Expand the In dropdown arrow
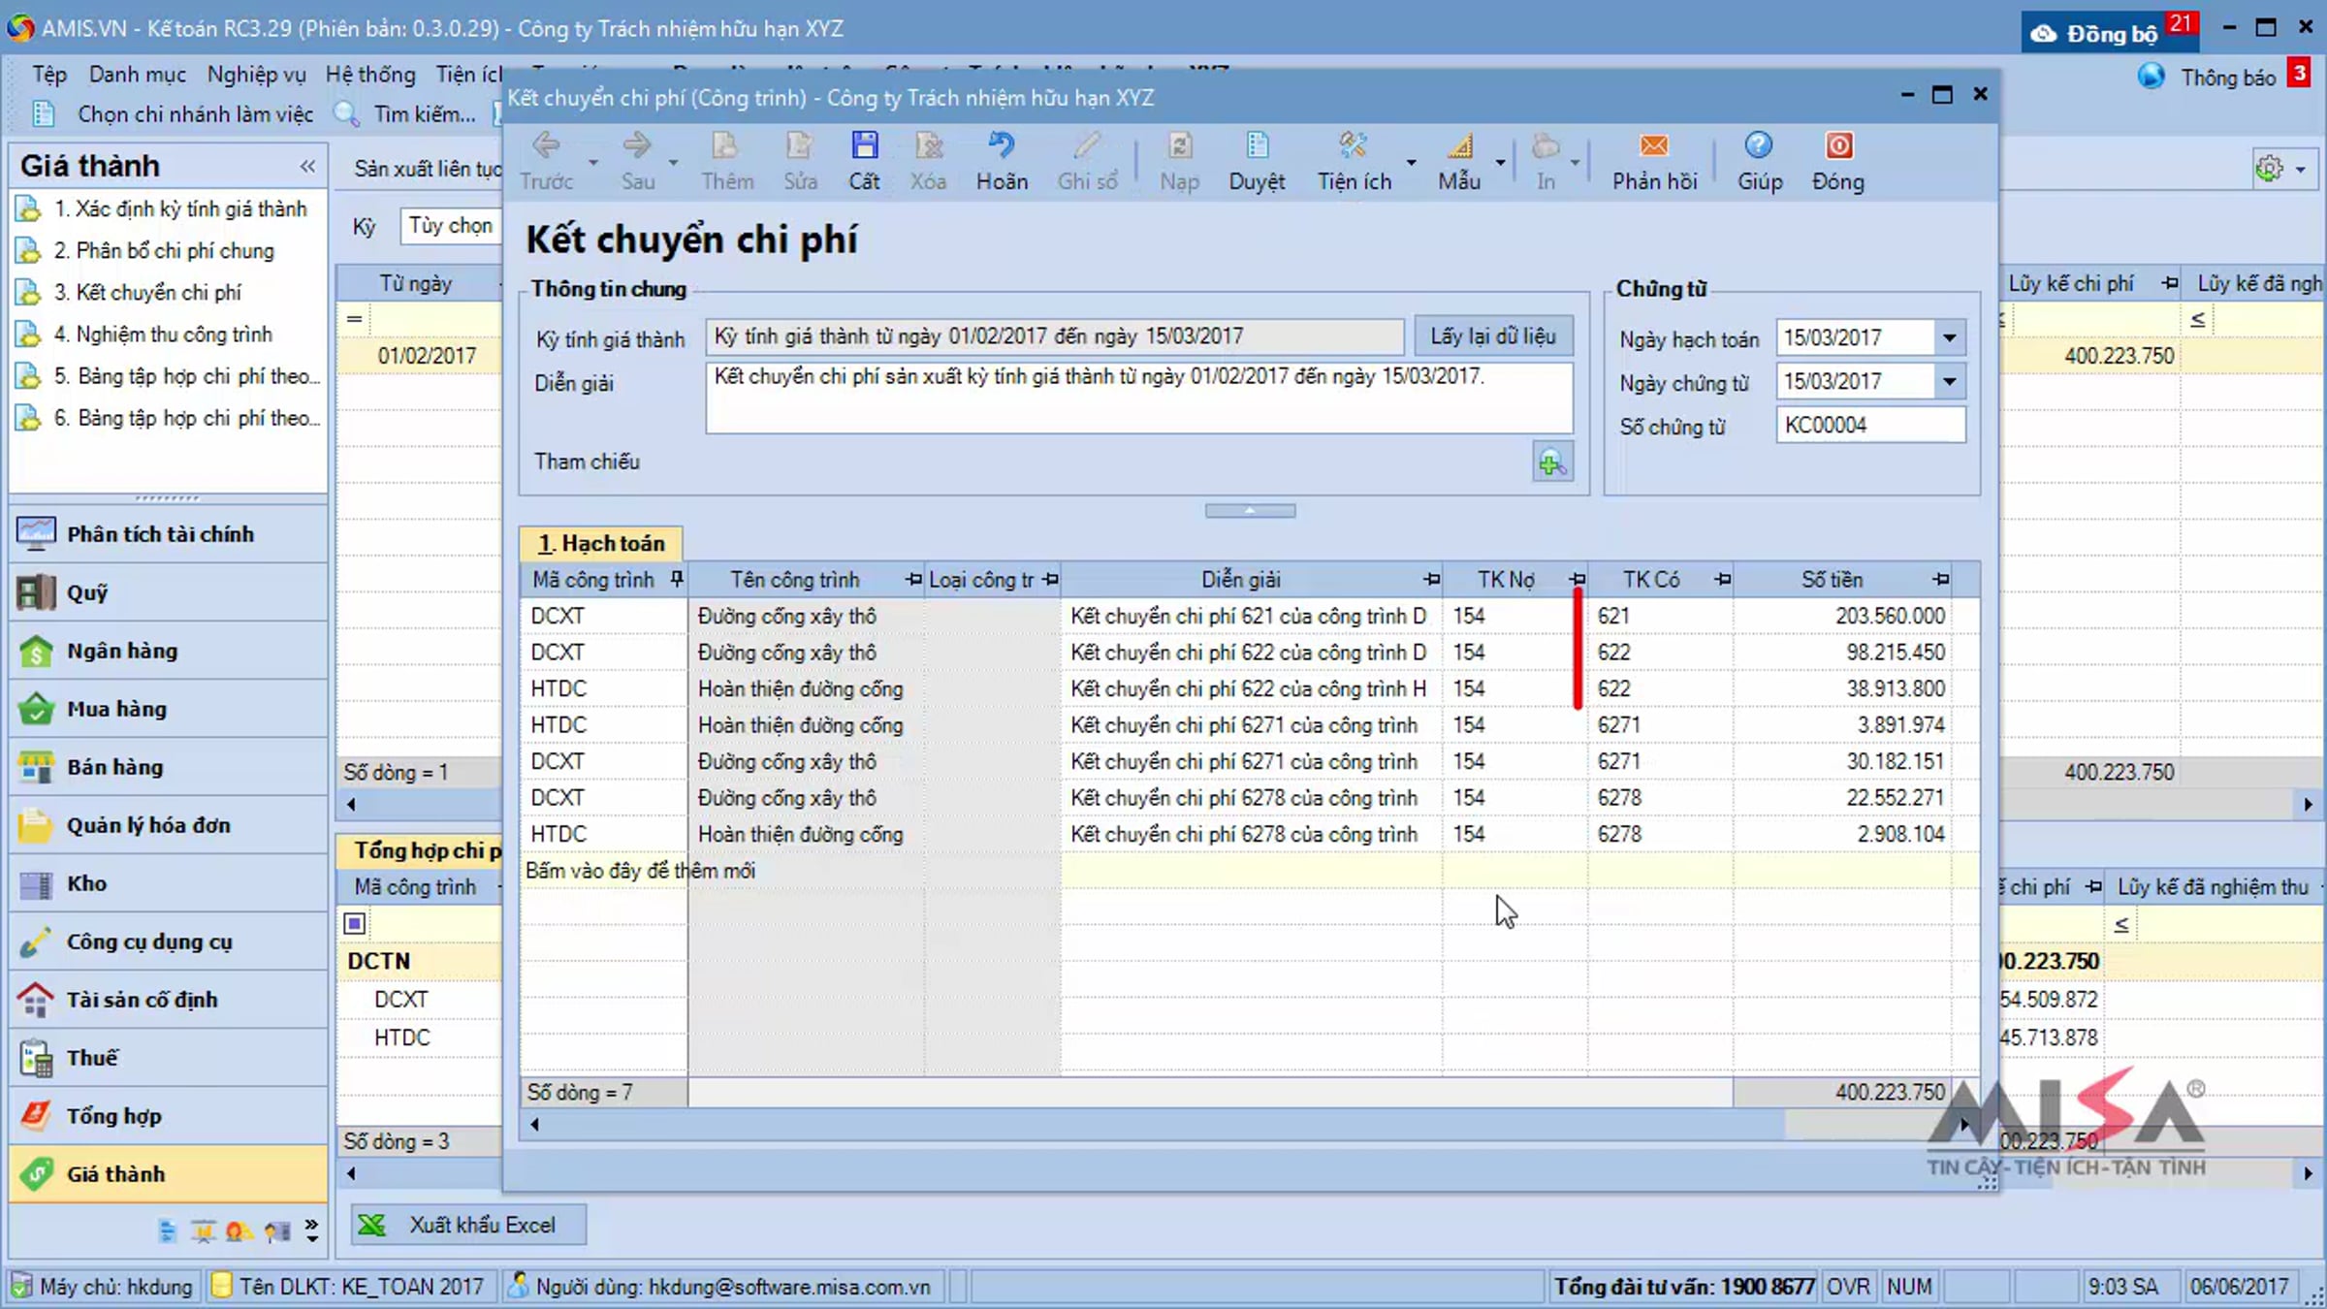 click(x=1576, y=162)
